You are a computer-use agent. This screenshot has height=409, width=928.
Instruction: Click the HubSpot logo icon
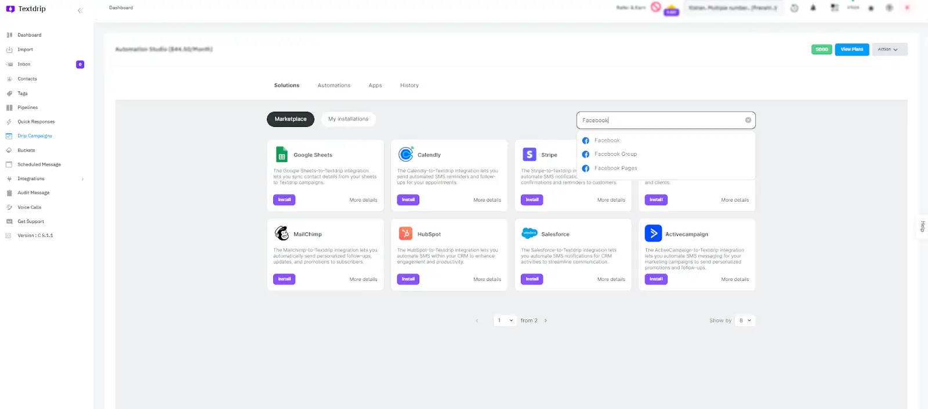pos(405,233)
